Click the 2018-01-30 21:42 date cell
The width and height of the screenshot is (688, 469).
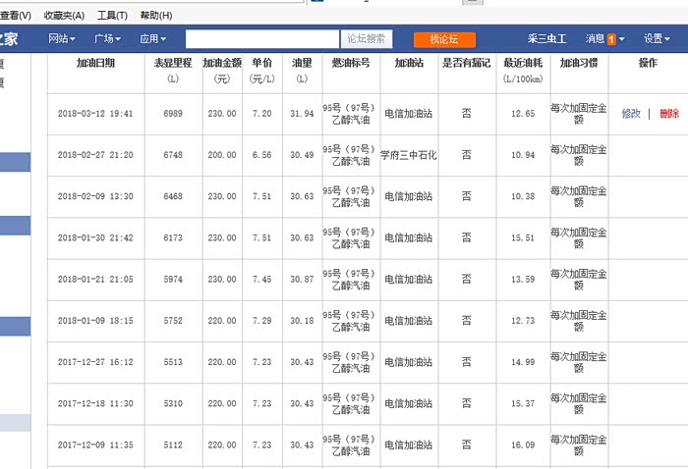coord(95,238)
